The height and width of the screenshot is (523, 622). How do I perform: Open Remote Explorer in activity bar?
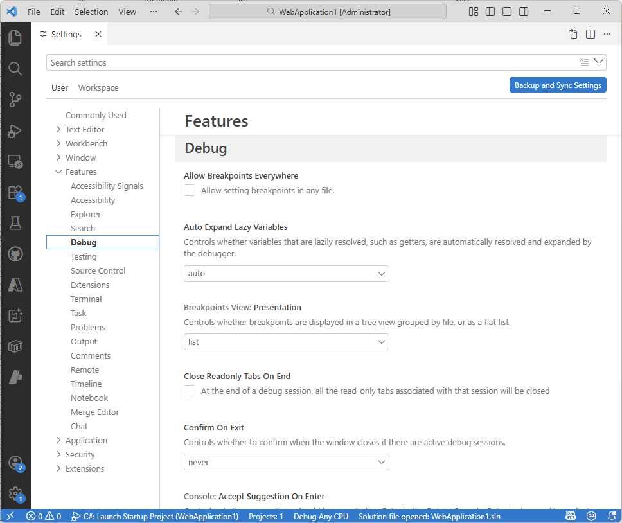(x=15, y=161)
